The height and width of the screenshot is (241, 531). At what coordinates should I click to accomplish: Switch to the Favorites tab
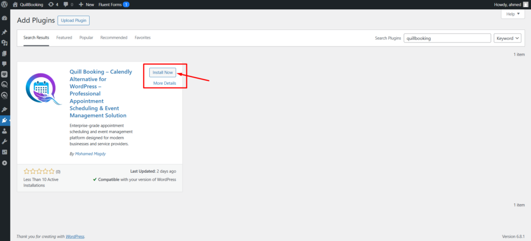tap(143, 38)
